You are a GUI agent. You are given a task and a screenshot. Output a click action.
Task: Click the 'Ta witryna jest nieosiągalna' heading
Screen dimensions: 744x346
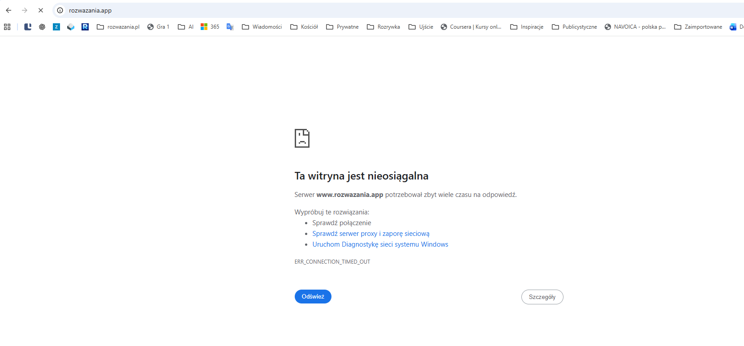click(361, 176)
